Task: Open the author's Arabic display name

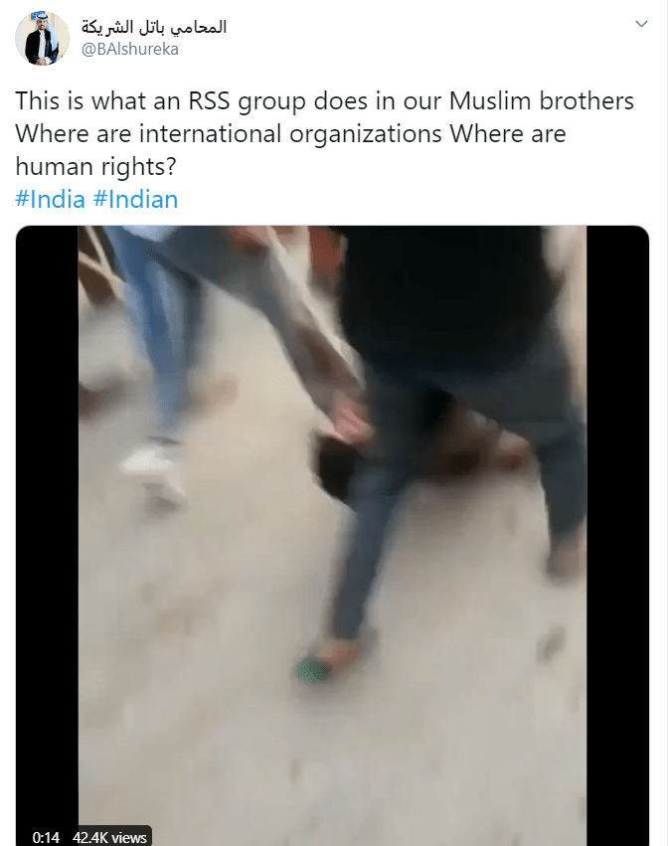Action: tap(154, 26)
